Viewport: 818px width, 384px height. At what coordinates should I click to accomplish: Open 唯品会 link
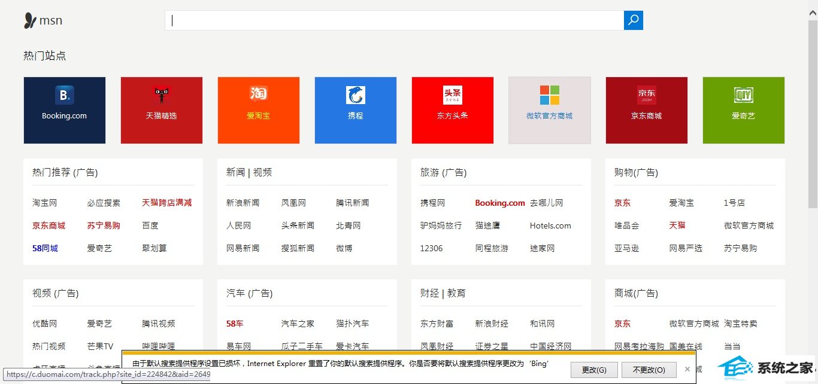click(x=627, y=225)
